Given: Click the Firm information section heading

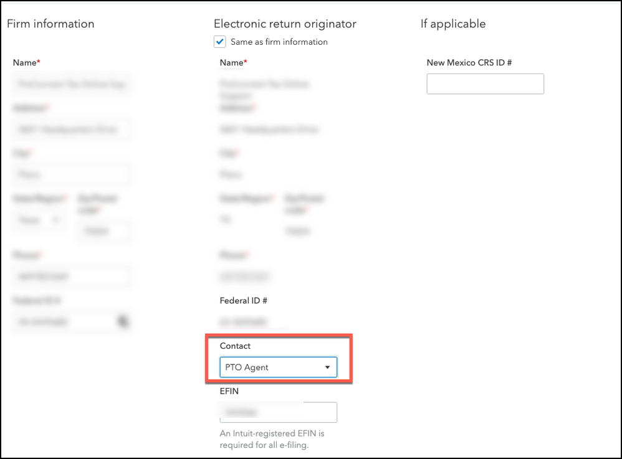Looking at the screenshot, I should [x=50, y=24].
